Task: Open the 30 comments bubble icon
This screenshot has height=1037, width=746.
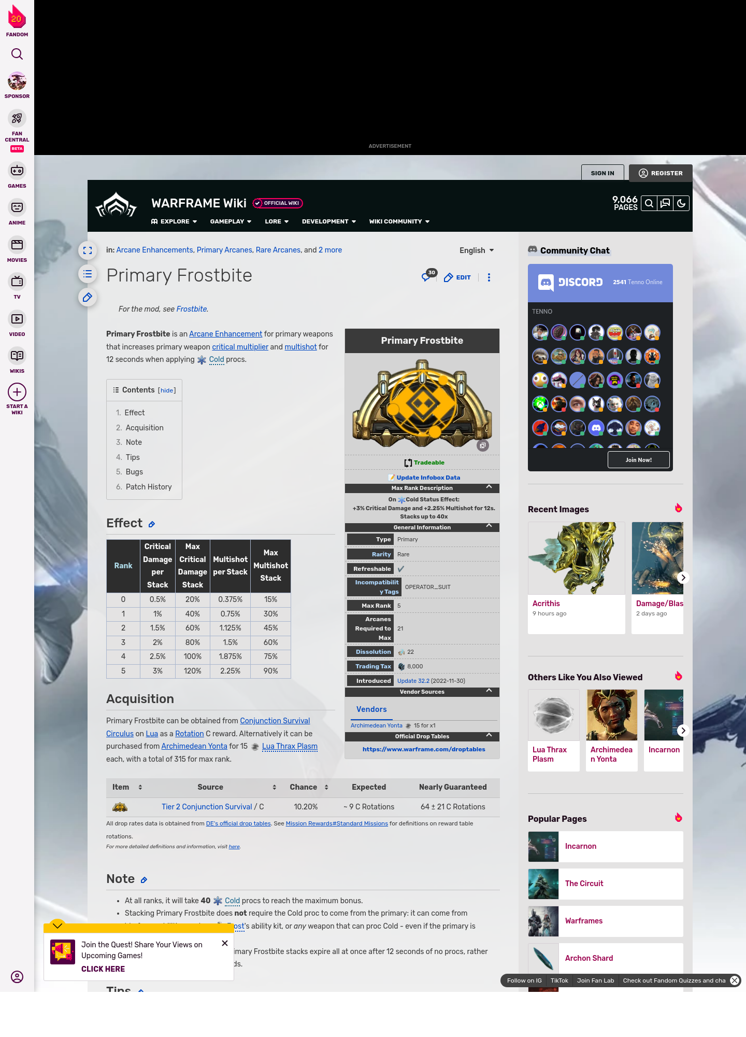Action: click(x=428, y=276)
